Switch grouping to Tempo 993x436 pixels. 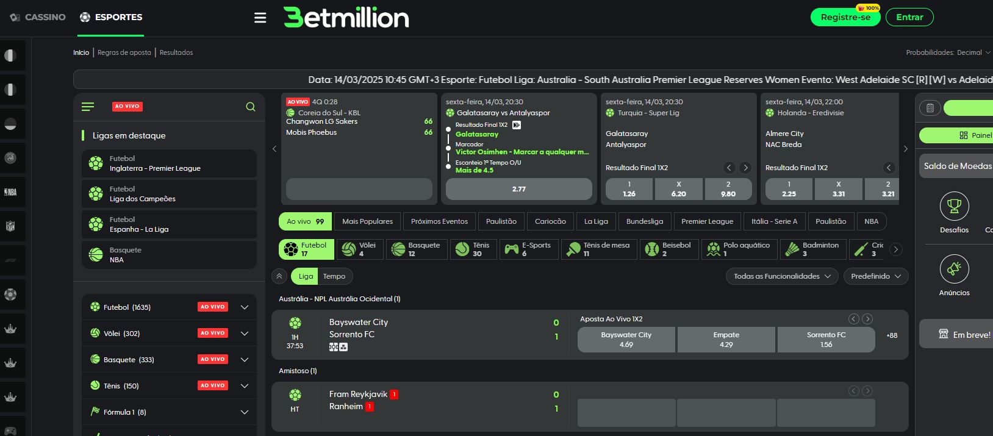(x=334, y=276)
